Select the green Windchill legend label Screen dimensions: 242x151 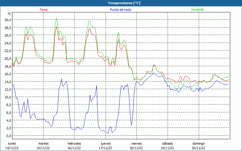(197, 10)
